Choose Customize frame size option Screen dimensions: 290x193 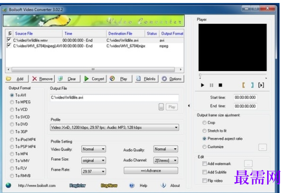[204, 147]
